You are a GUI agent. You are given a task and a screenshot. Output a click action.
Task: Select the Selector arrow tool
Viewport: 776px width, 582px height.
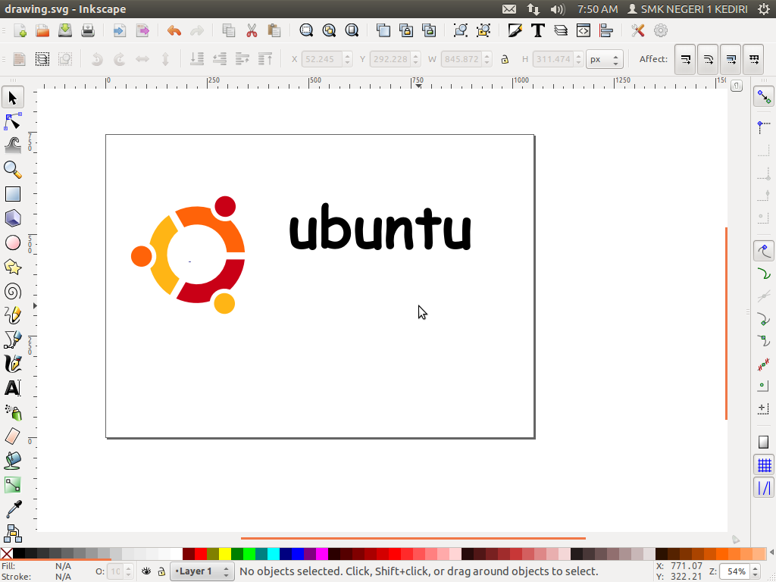[x=12, y=98]
